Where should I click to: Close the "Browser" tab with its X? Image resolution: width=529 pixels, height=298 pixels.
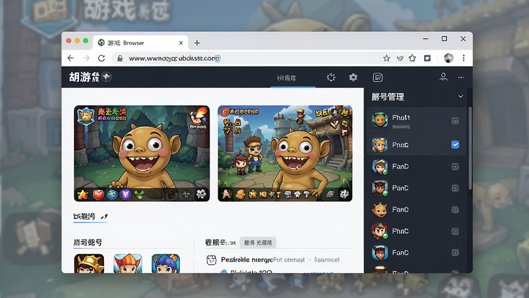181,43
